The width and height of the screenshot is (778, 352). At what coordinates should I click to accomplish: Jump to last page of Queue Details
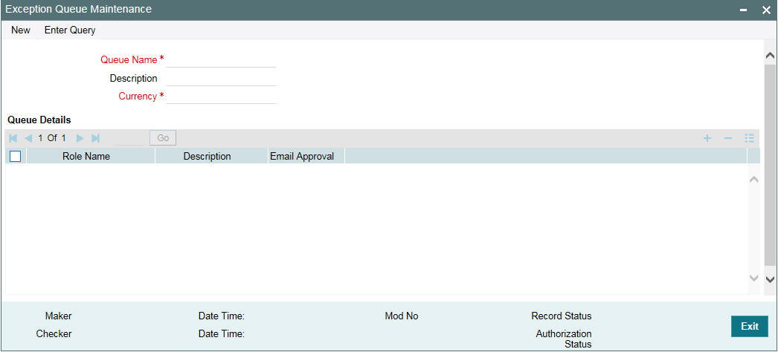click(96, 138)
